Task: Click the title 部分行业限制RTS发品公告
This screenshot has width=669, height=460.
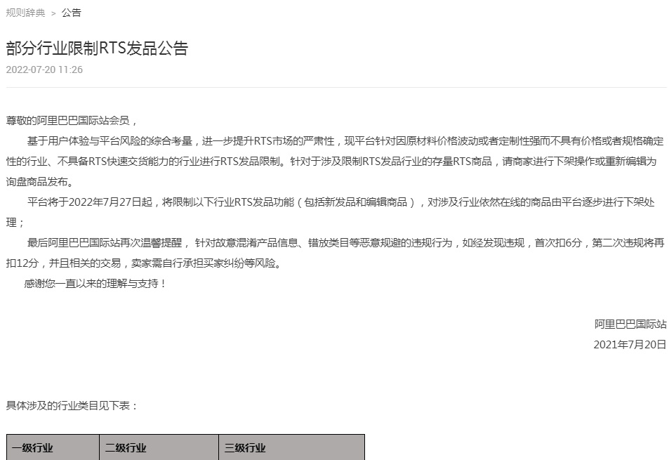Action: click(x=98, y=48)
